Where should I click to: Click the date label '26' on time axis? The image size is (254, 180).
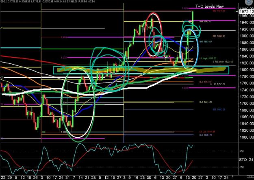pyautogui.click(x=35, y=178)
